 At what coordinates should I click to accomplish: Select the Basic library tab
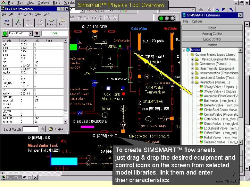212,28
